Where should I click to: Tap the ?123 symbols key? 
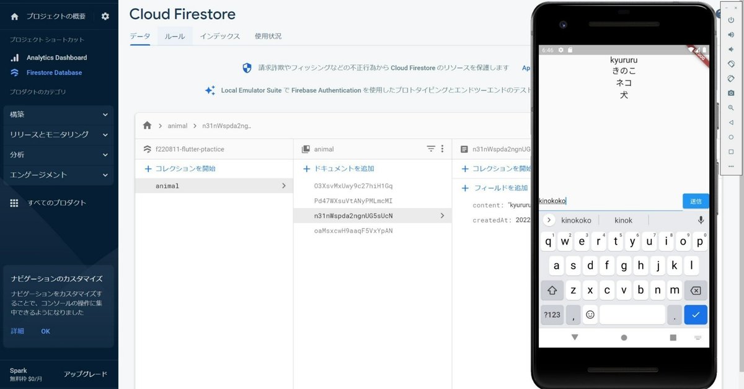[x=552, y=315]
